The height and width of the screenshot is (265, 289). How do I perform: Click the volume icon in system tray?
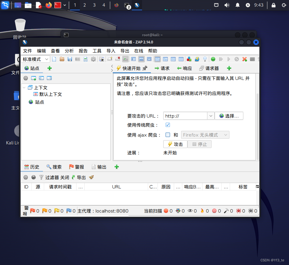click(227, 5)
